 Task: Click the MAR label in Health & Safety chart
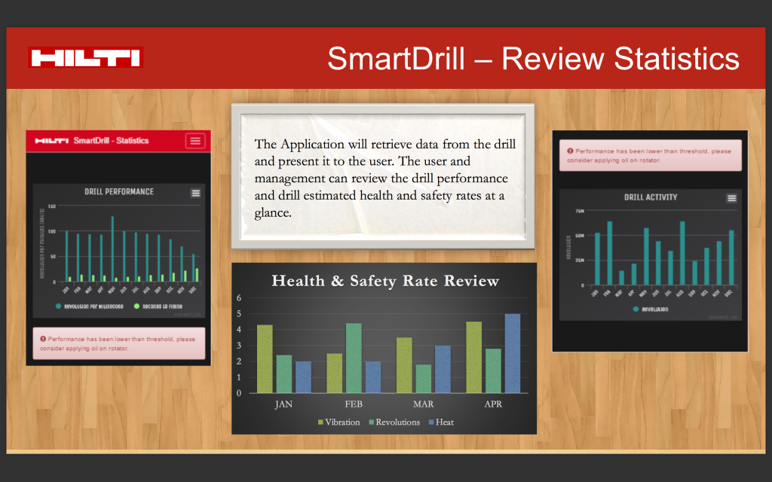tap(424, 404)
